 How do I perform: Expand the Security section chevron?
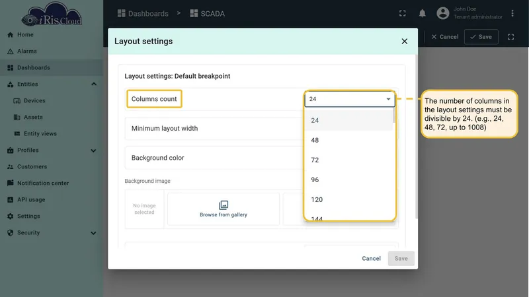point(93,233)
